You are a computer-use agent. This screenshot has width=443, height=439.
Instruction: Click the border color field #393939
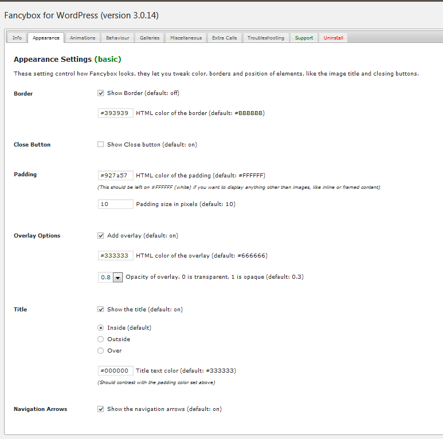click(x=116, y=113)
